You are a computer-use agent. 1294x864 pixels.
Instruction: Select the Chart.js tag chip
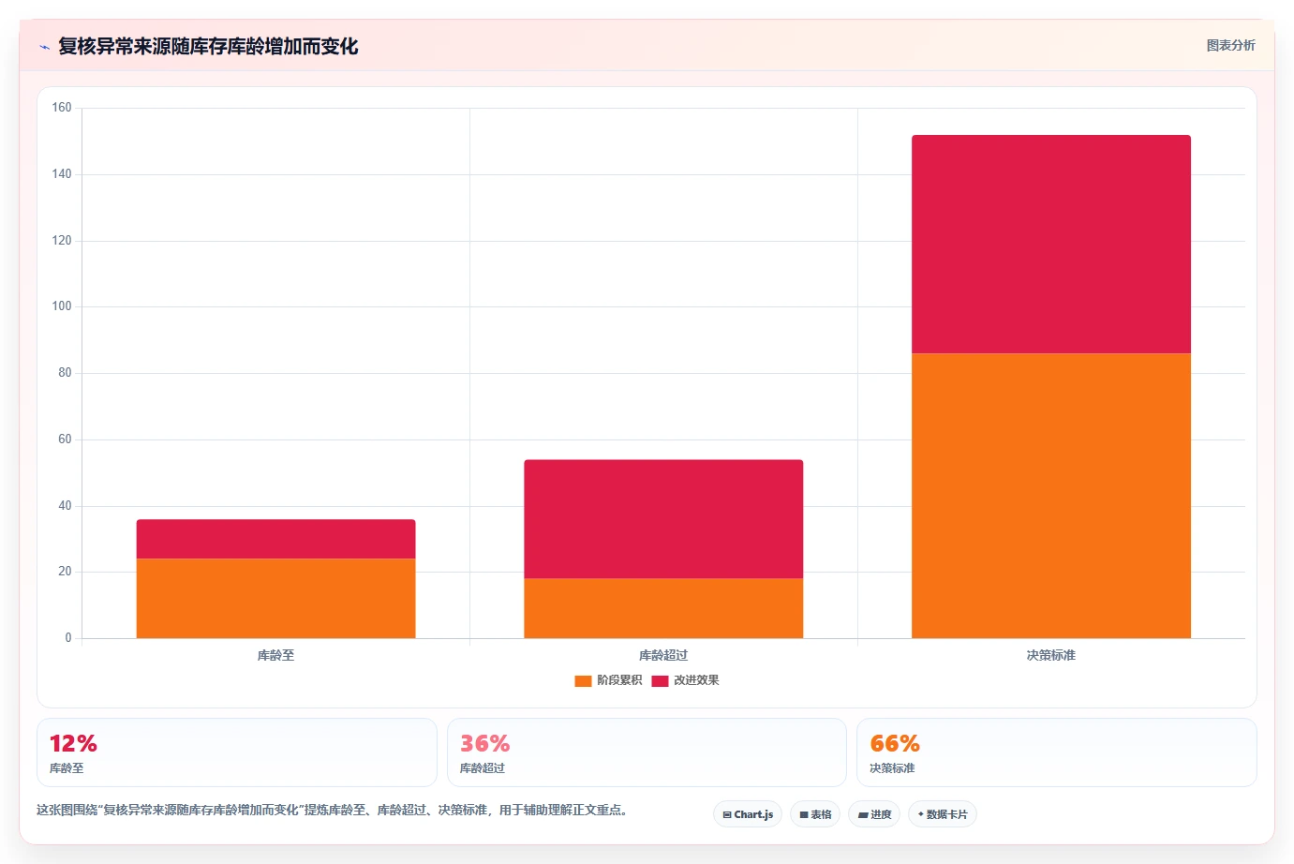coord(748,814)
